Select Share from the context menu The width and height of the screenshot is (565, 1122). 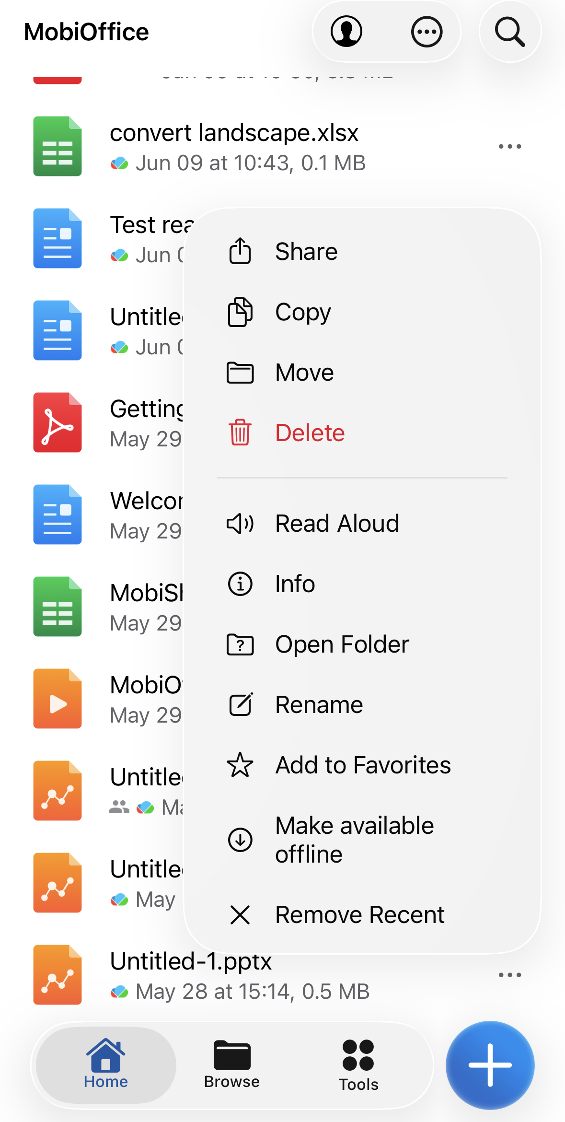pos(362,251)
